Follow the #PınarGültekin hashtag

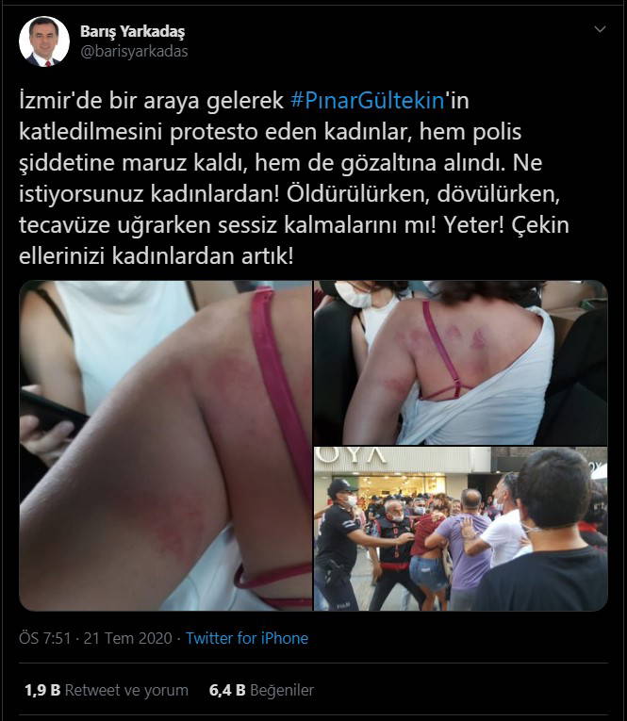(x=368, y=101)
